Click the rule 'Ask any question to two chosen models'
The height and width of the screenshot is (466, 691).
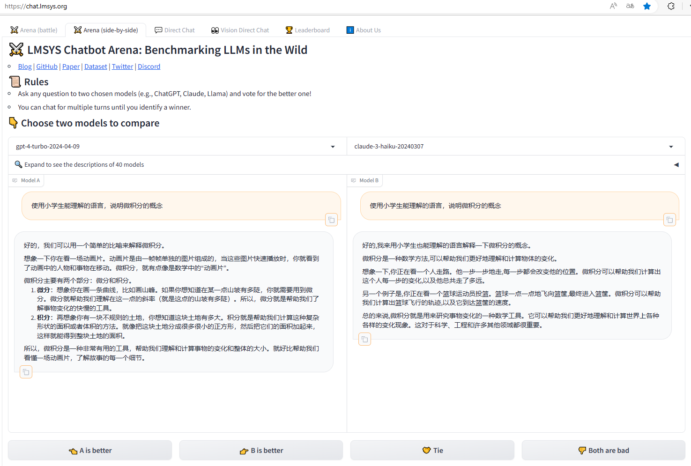point(164,94)
